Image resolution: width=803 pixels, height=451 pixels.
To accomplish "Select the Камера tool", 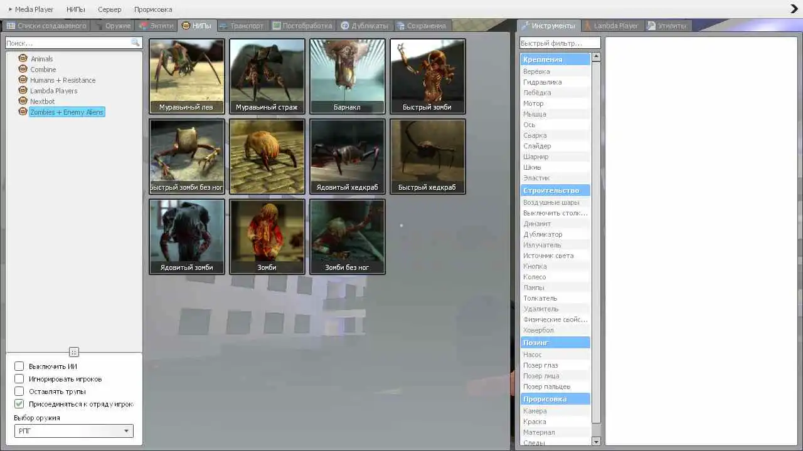I will tap(555, 411).
